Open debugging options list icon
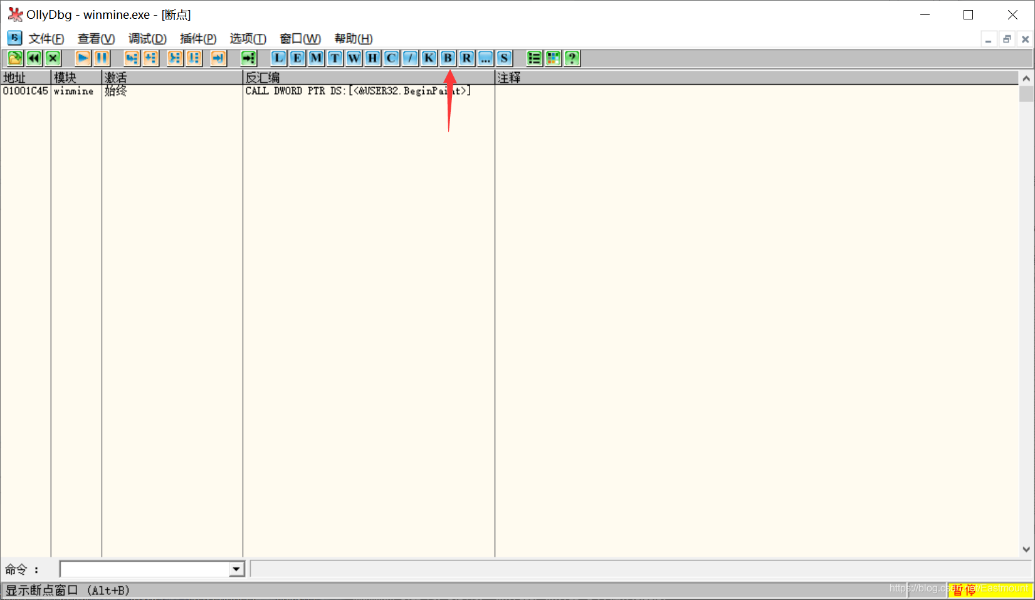Screen dimensions: 1035x600 (534, 58)
